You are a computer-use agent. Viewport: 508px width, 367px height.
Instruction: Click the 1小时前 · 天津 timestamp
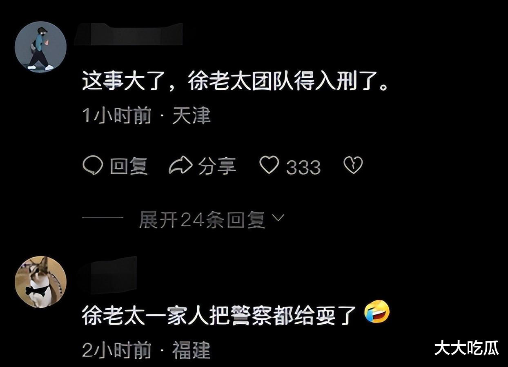coord(146,116)
